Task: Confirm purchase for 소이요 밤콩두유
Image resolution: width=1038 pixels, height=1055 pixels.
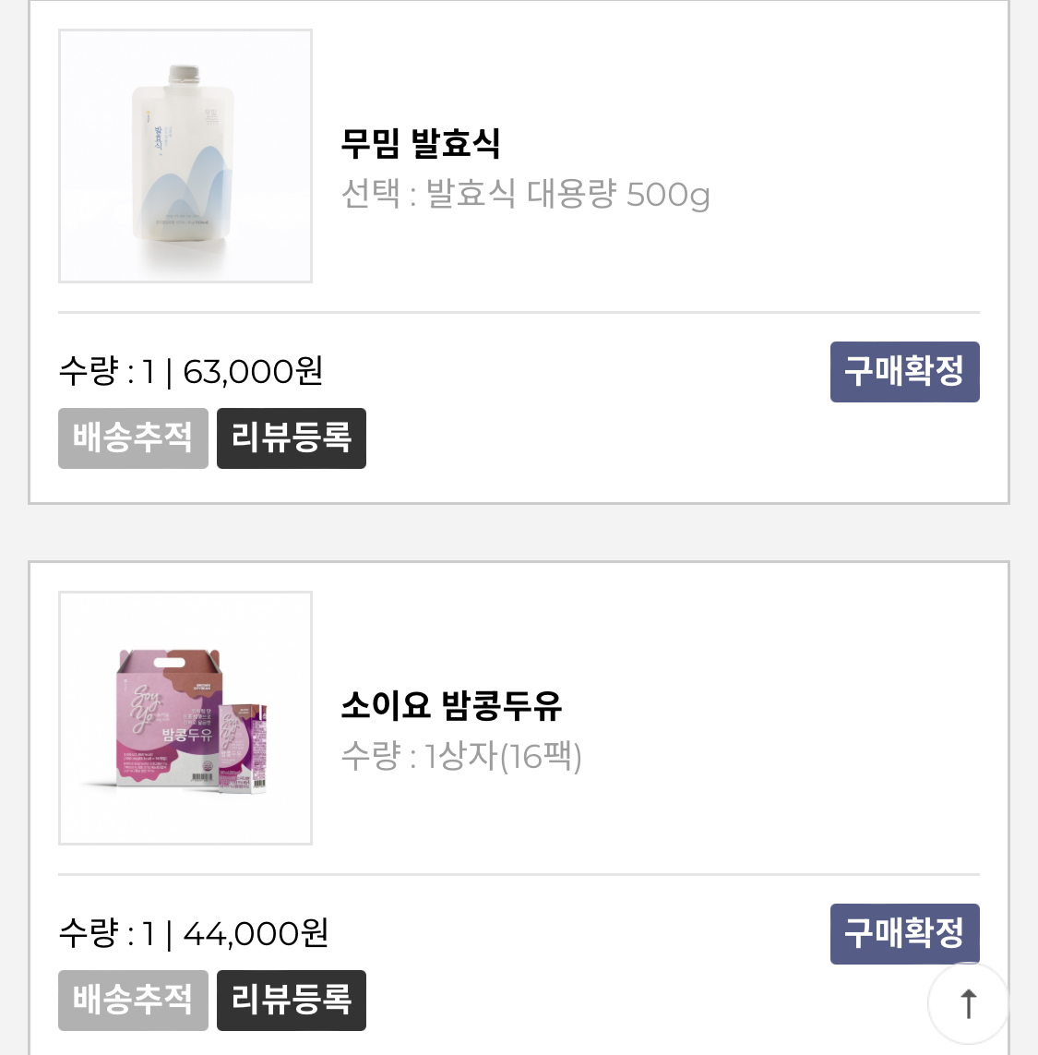Action: tap(904, 934)
